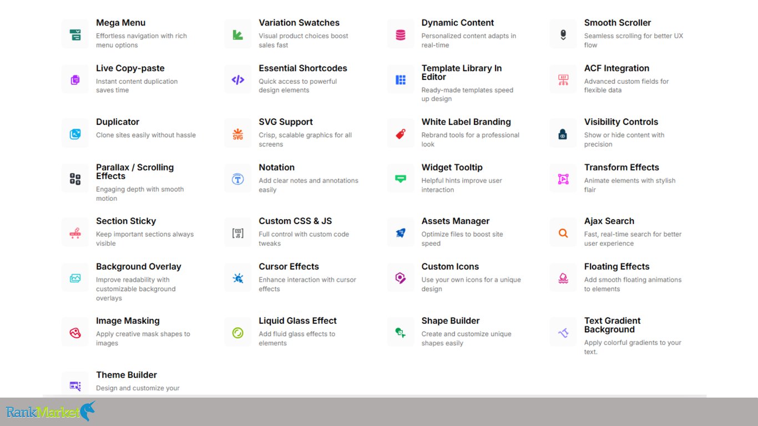Click the ACF Integration icon
The width and height of the screenshot is (758, 426).
tap(563, 80)
